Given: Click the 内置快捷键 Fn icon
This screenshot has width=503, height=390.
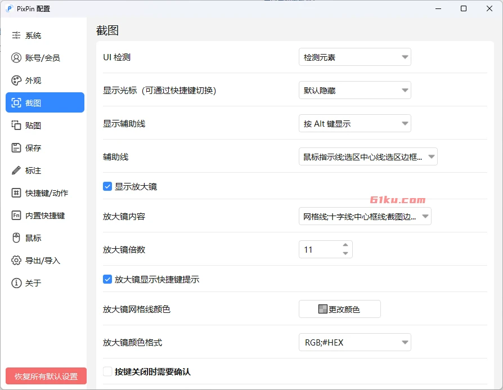Looking at the screenshot, I should point(16,215).
